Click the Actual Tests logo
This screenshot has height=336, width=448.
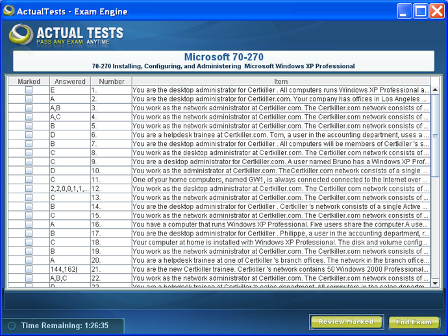click(66, 35)
